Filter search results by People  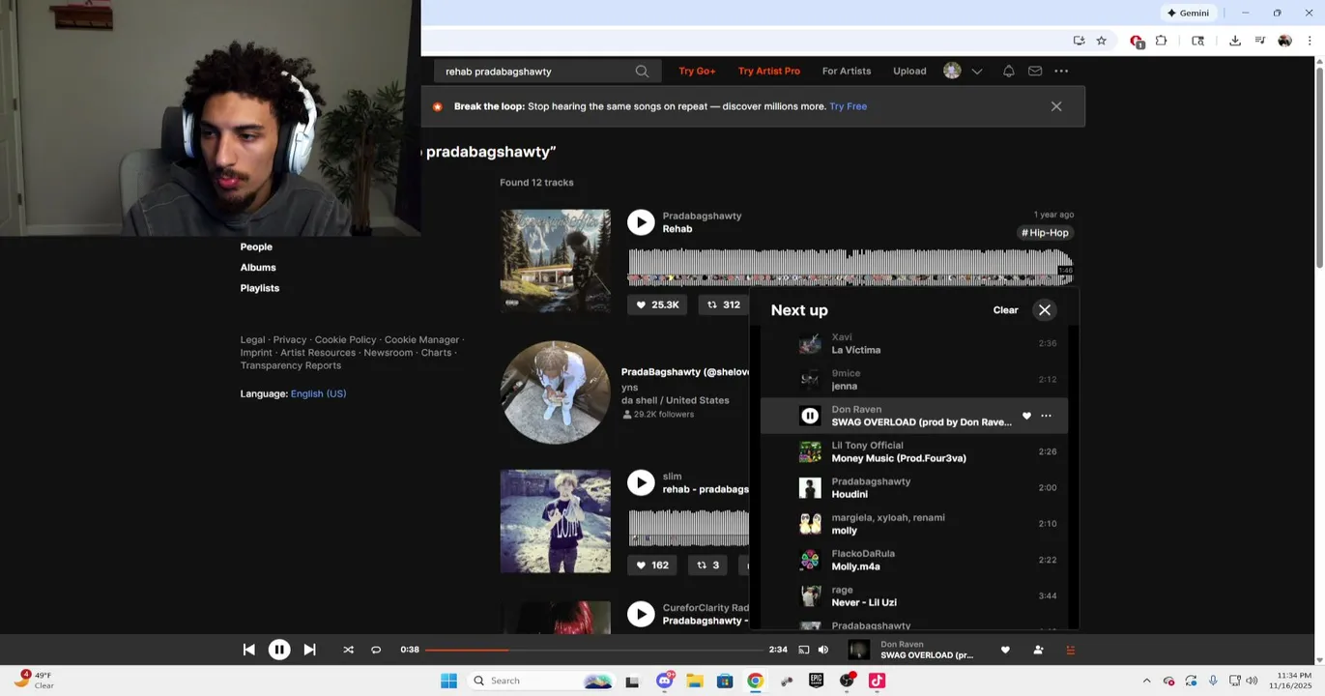pyautogui.click(x=256, y=247)
